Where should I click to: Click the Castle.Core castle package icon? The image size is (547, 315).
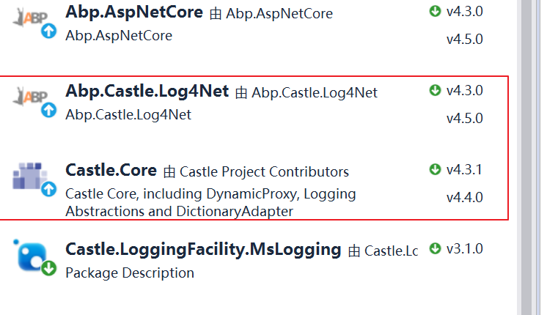pos(29,175)
